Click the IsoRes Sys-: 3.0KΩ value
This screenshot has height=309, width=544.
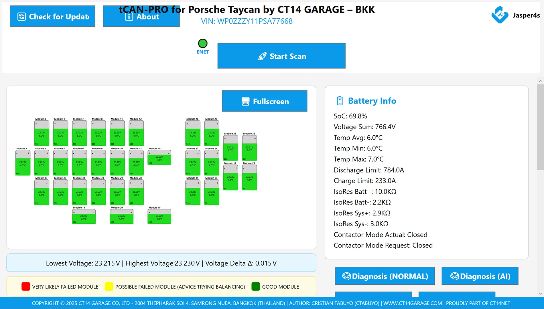coord(361,224)
